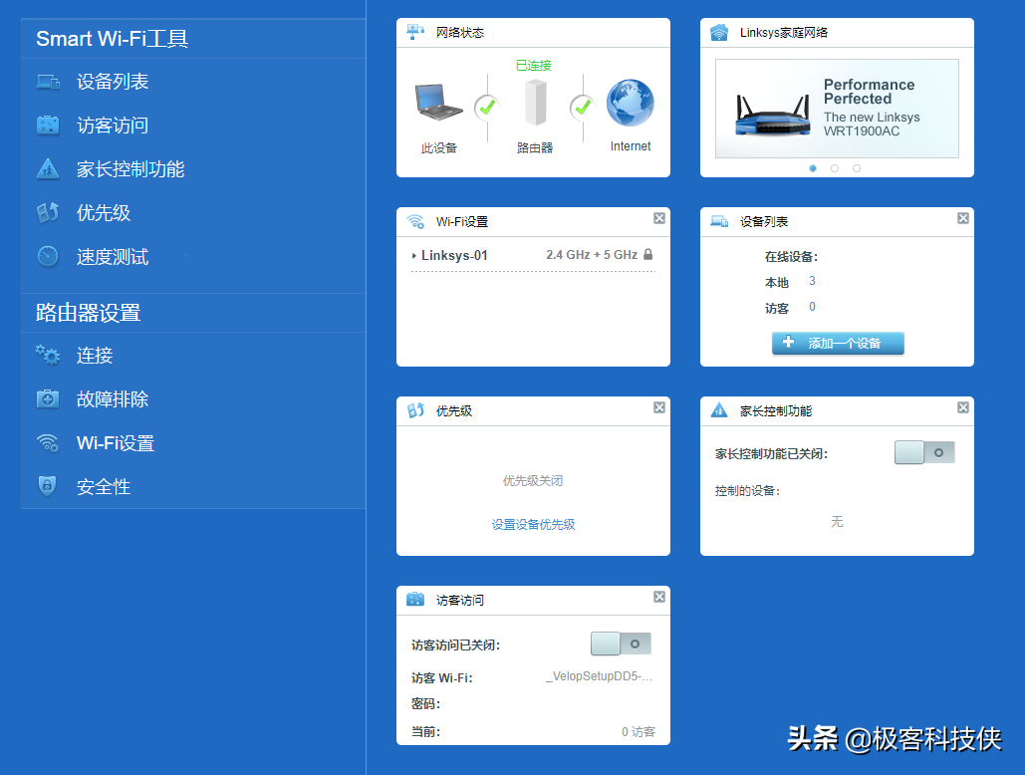Click the 网络状态 widget header icon
Image resolution: width=1025 pixels, height=775 pixels.
(415, 32)
